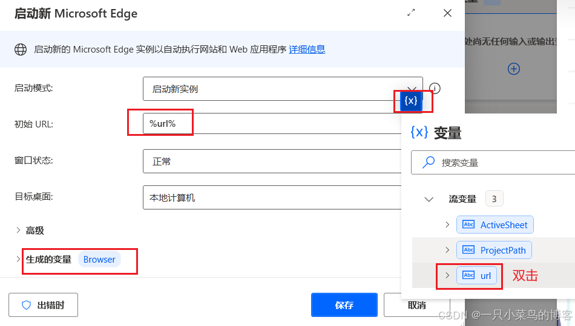Collapse the 流变量 group chevron
The width and height of the screenshot is (575, 326).
pos(429,199)
